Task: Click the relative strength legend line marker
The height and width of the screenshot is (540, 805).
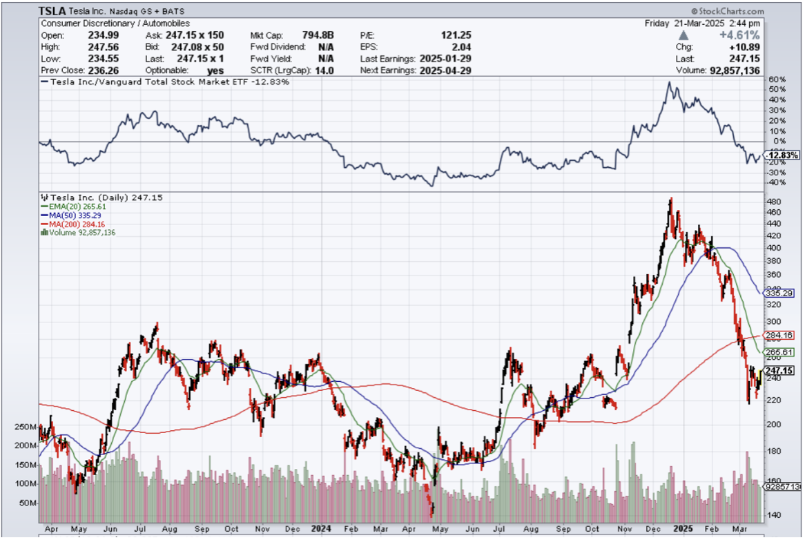Action: point(45,81)
